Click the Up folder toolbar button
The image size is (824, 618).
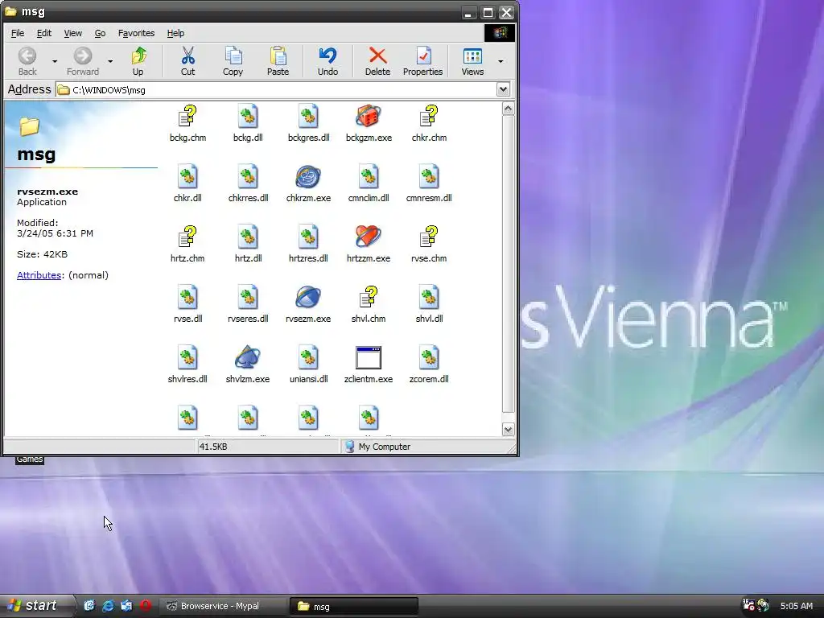pos(138,61)
